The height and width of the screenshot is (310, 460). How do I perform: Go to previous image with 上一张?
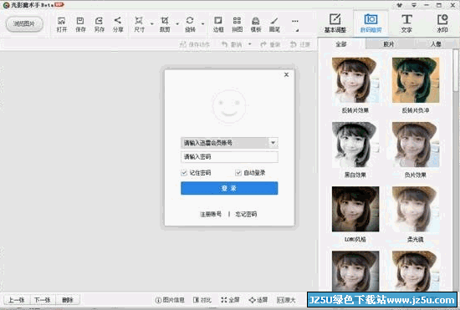pyautogui.click(x=17, y=300)
